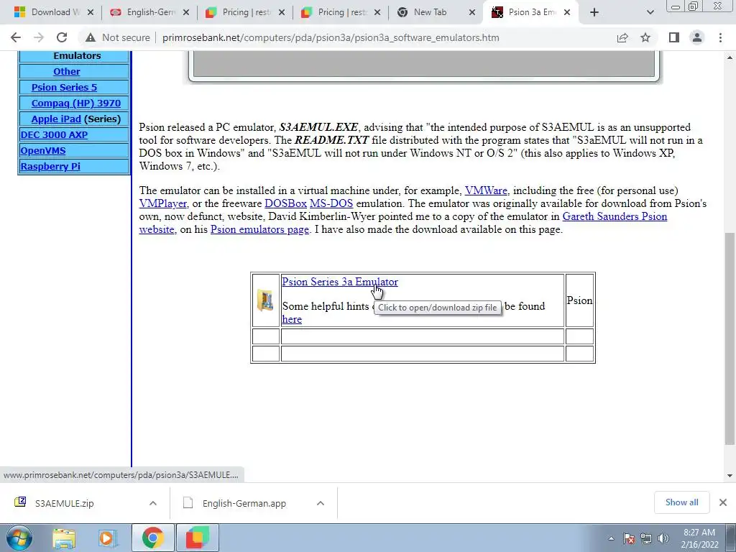This screenshot has width=736, height=552.
Task: Close the Psion 3a tab
Action: [x=567, y=13]
